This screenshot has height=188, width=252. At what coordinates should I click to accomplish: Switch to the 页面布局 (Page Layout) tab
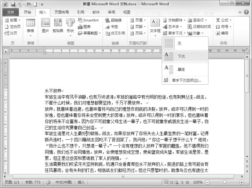62,12
